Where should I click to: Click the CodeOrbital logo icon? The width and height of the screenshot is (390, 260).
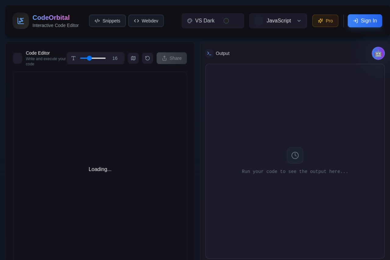pos(21,21)
